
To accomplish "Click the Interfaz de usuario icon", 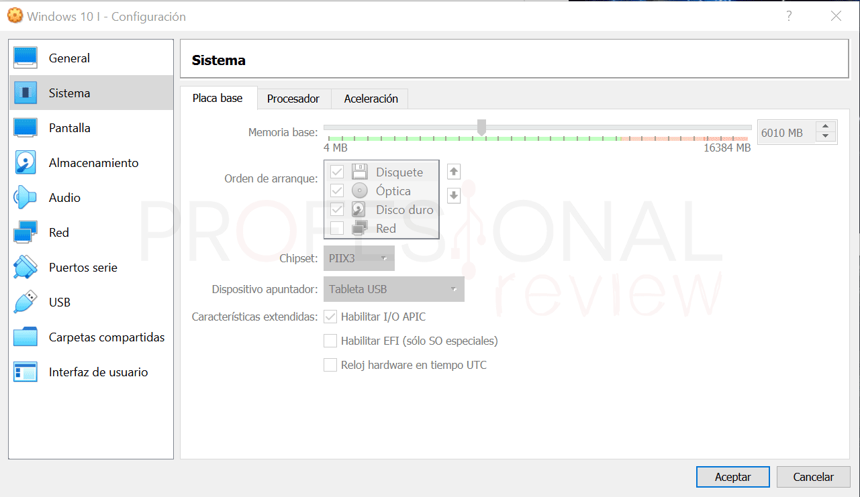I will (26, 372).
